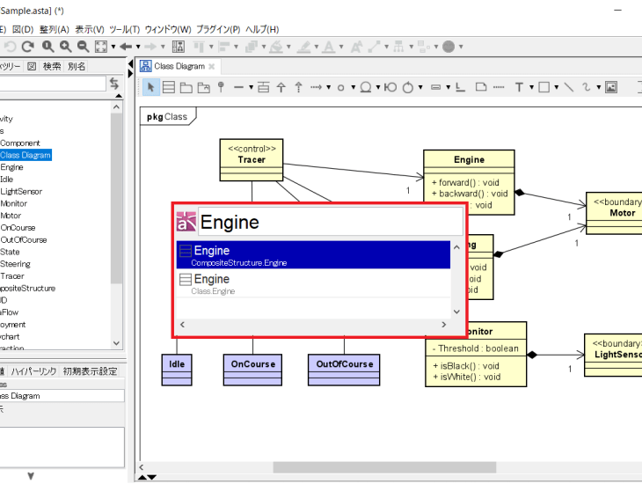The image size is (642, 484).
Task: Open the ツール(T) menu
Action: tap(123, 29)
